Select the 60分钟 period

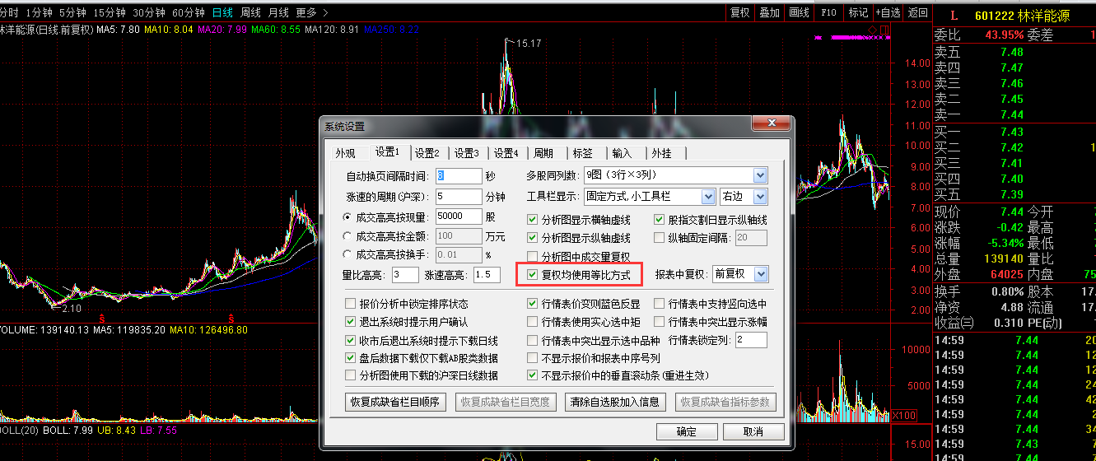(x=188, y=12)
